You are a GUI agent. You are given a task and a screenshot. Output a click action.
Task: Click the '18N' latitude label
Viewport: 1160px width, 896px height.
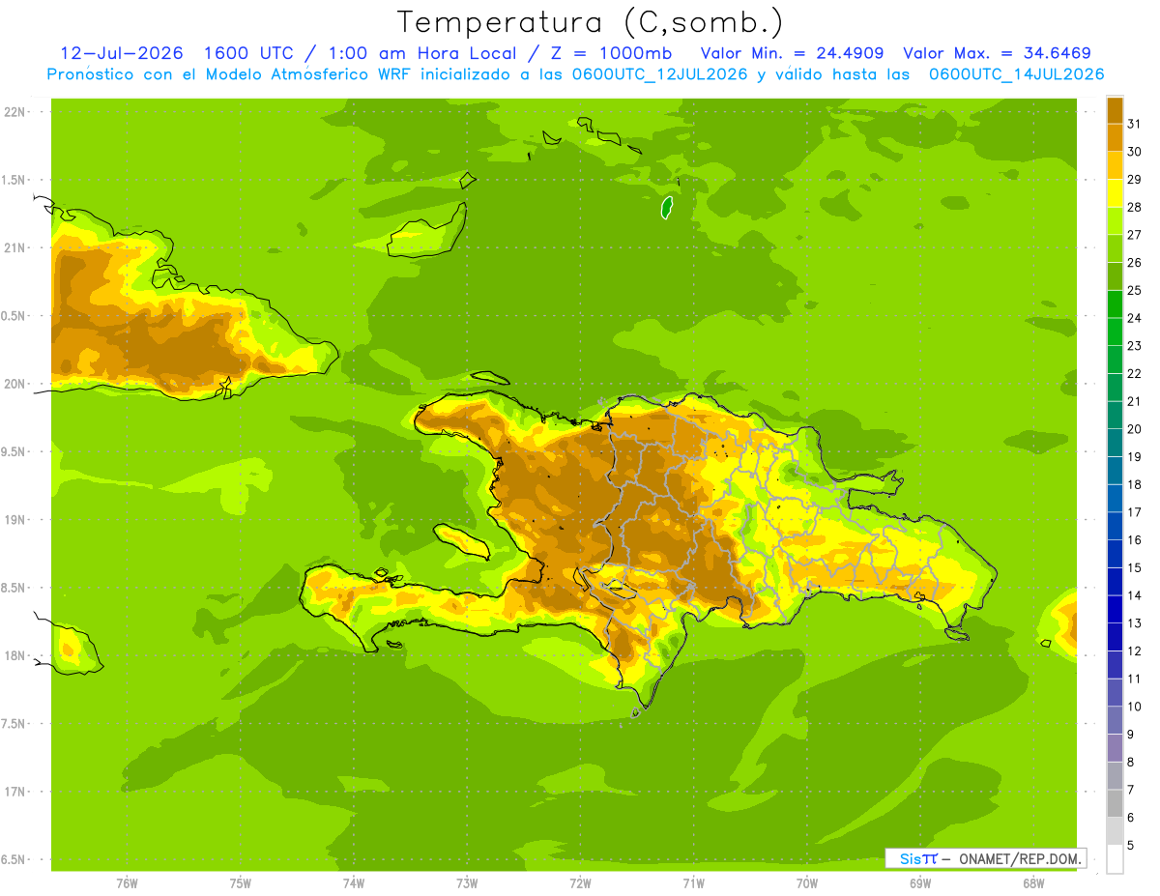[14, 656]
